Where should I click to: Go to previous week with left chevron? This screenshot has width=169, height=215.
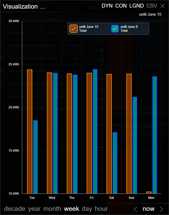click(x=135, y=209)
